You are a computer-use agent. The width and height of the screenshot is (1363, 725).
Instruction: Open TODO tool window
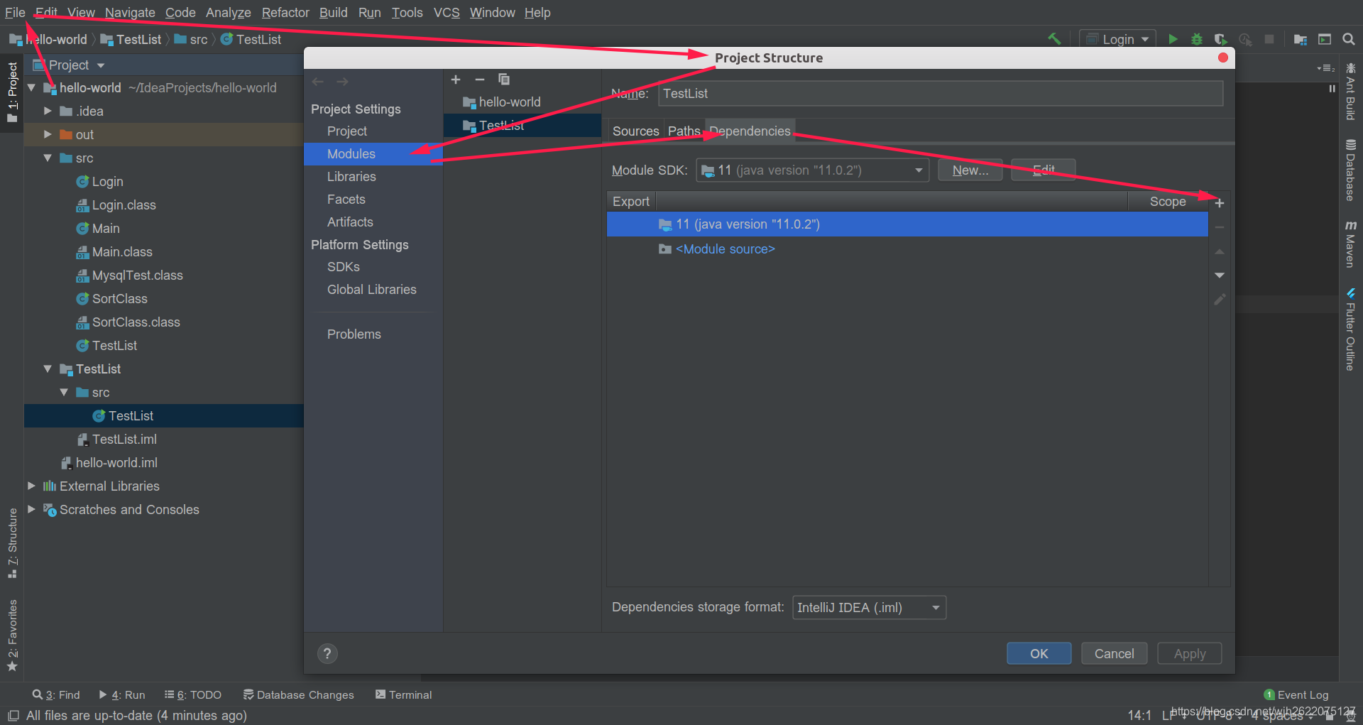coord(193,694)
